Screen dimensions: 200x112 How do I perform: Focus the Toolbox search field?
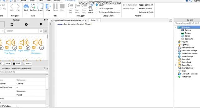click(x=22, y=31)
